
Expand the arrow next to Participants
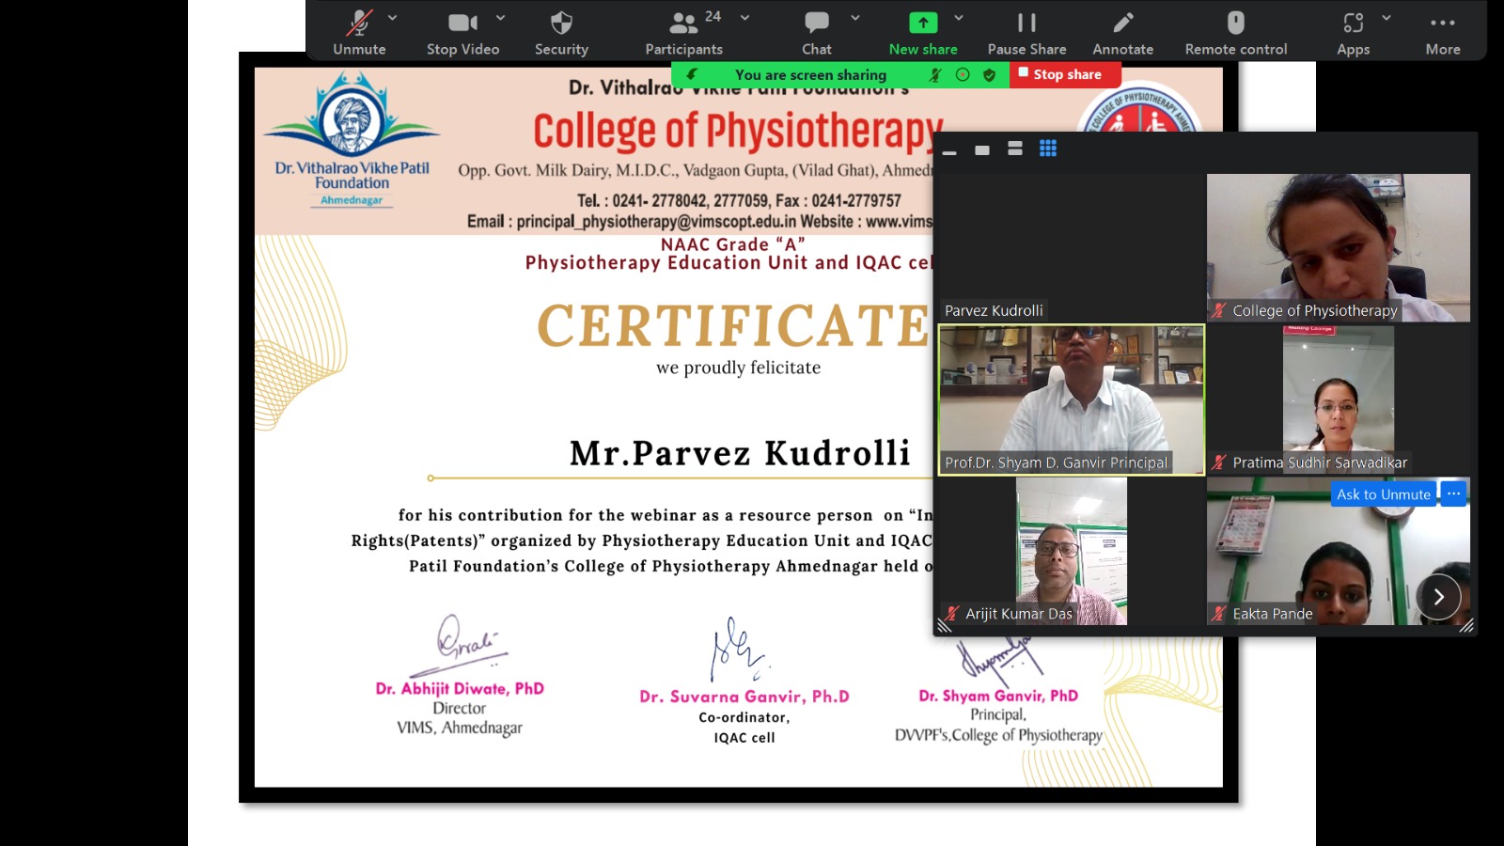[x=745, y=17]
